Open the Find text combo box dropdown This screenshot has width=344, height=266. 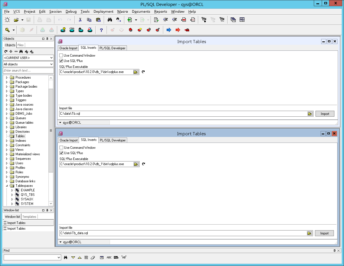(x=59, y=257)
